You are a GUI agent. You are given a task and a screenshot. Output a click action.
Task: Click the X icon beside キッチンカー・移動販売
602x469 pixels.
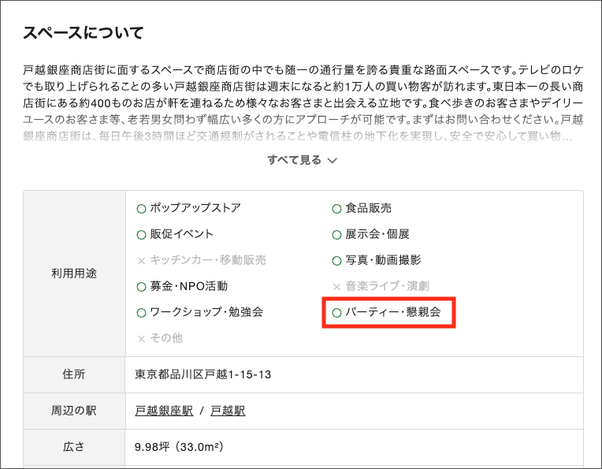[142, 260]
